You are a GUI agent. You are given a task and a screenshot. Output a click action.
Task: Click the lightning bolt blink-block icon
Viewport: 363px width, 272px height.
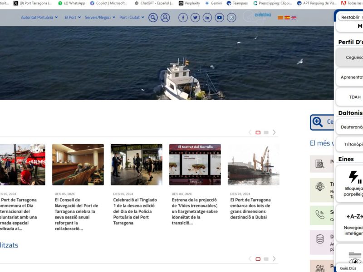pyautogui.click(x=355, y=177)
